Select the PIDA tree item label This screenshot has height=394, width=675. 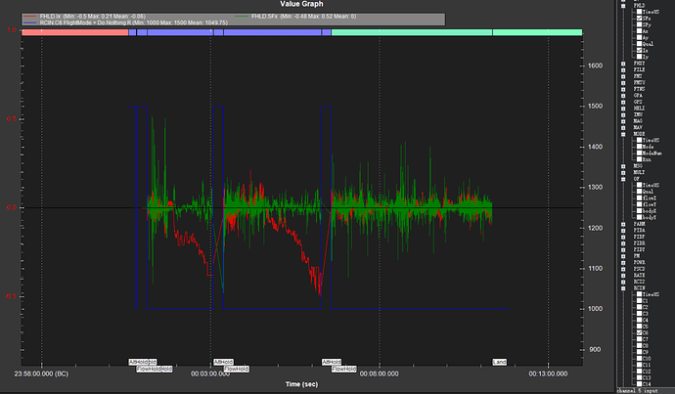[639, 231]
